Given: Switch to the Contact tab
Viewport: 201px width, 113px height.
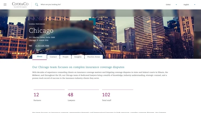Looking at the screenshot, I should tap(53, 57).
